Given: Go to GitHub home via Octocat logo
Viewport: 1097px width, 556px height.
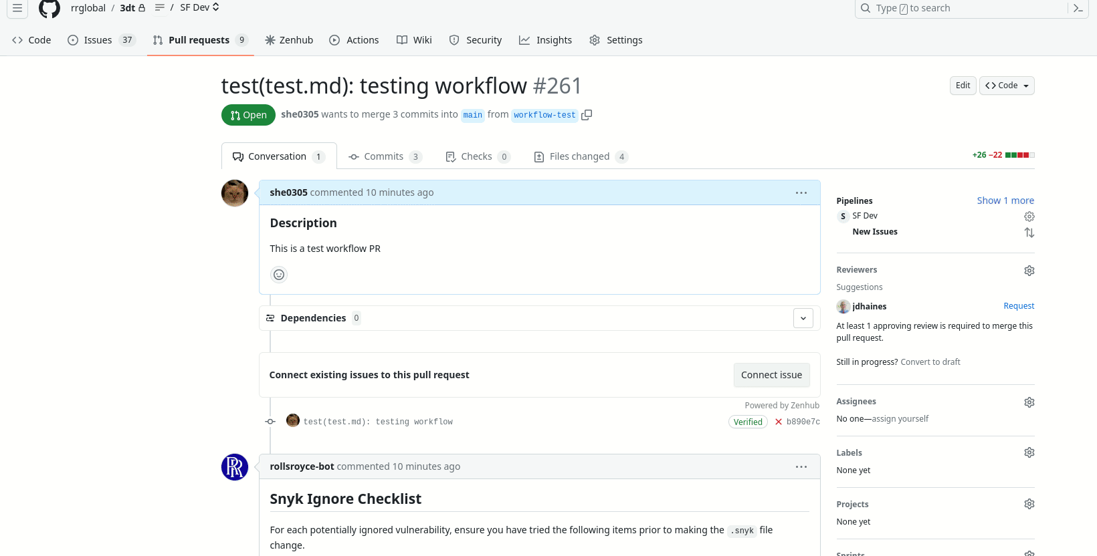Looking at the screenshot, I should 49,8.
